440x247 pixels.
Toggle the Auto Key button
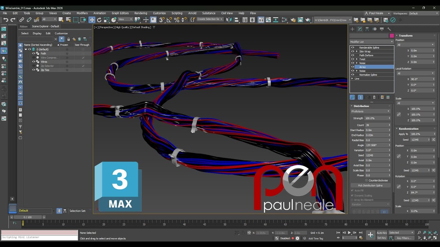coord(382,233)
